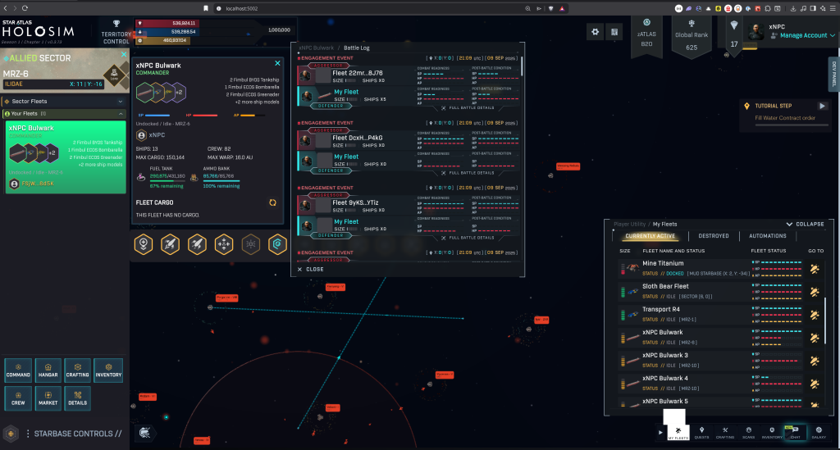Click the third hexagon rocket action icon
Screen dimensions: 840x450
[x=197, y=244]
